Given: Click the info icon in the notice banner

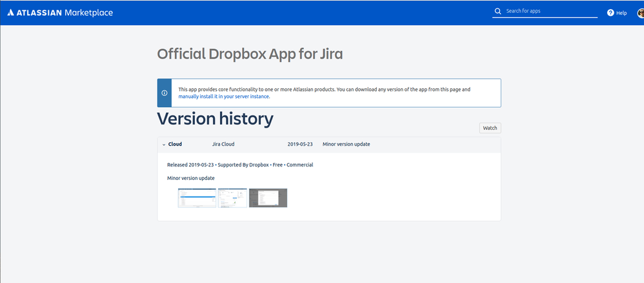Looking at the screenshot, I should pos(165,93).
